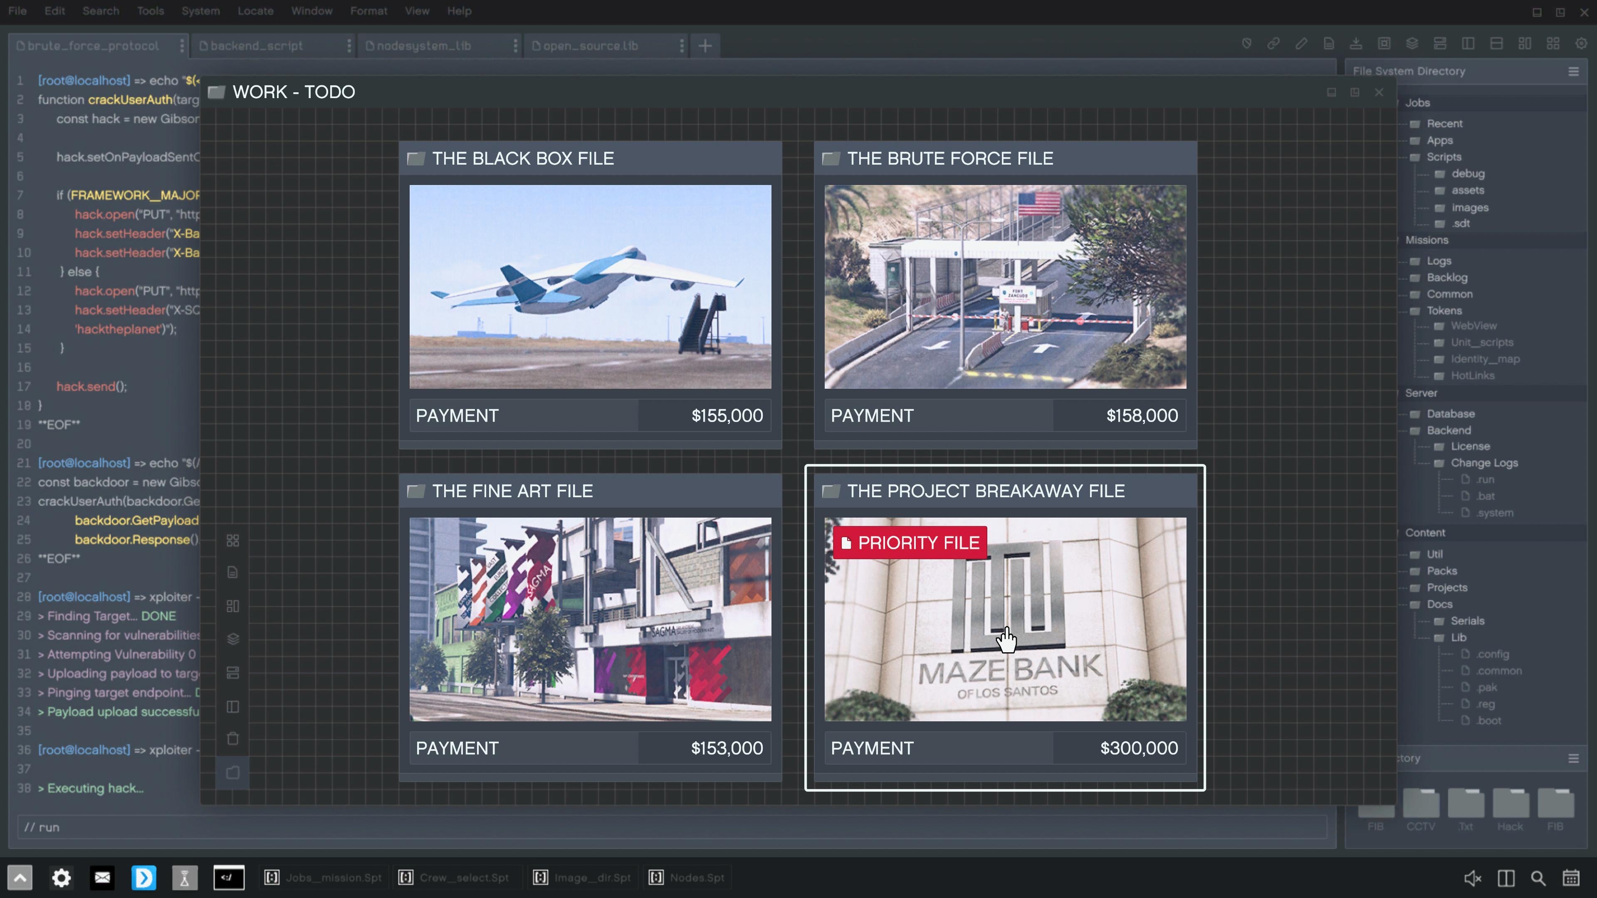Switch to the nodesystem_lib tab

[423, 45]
